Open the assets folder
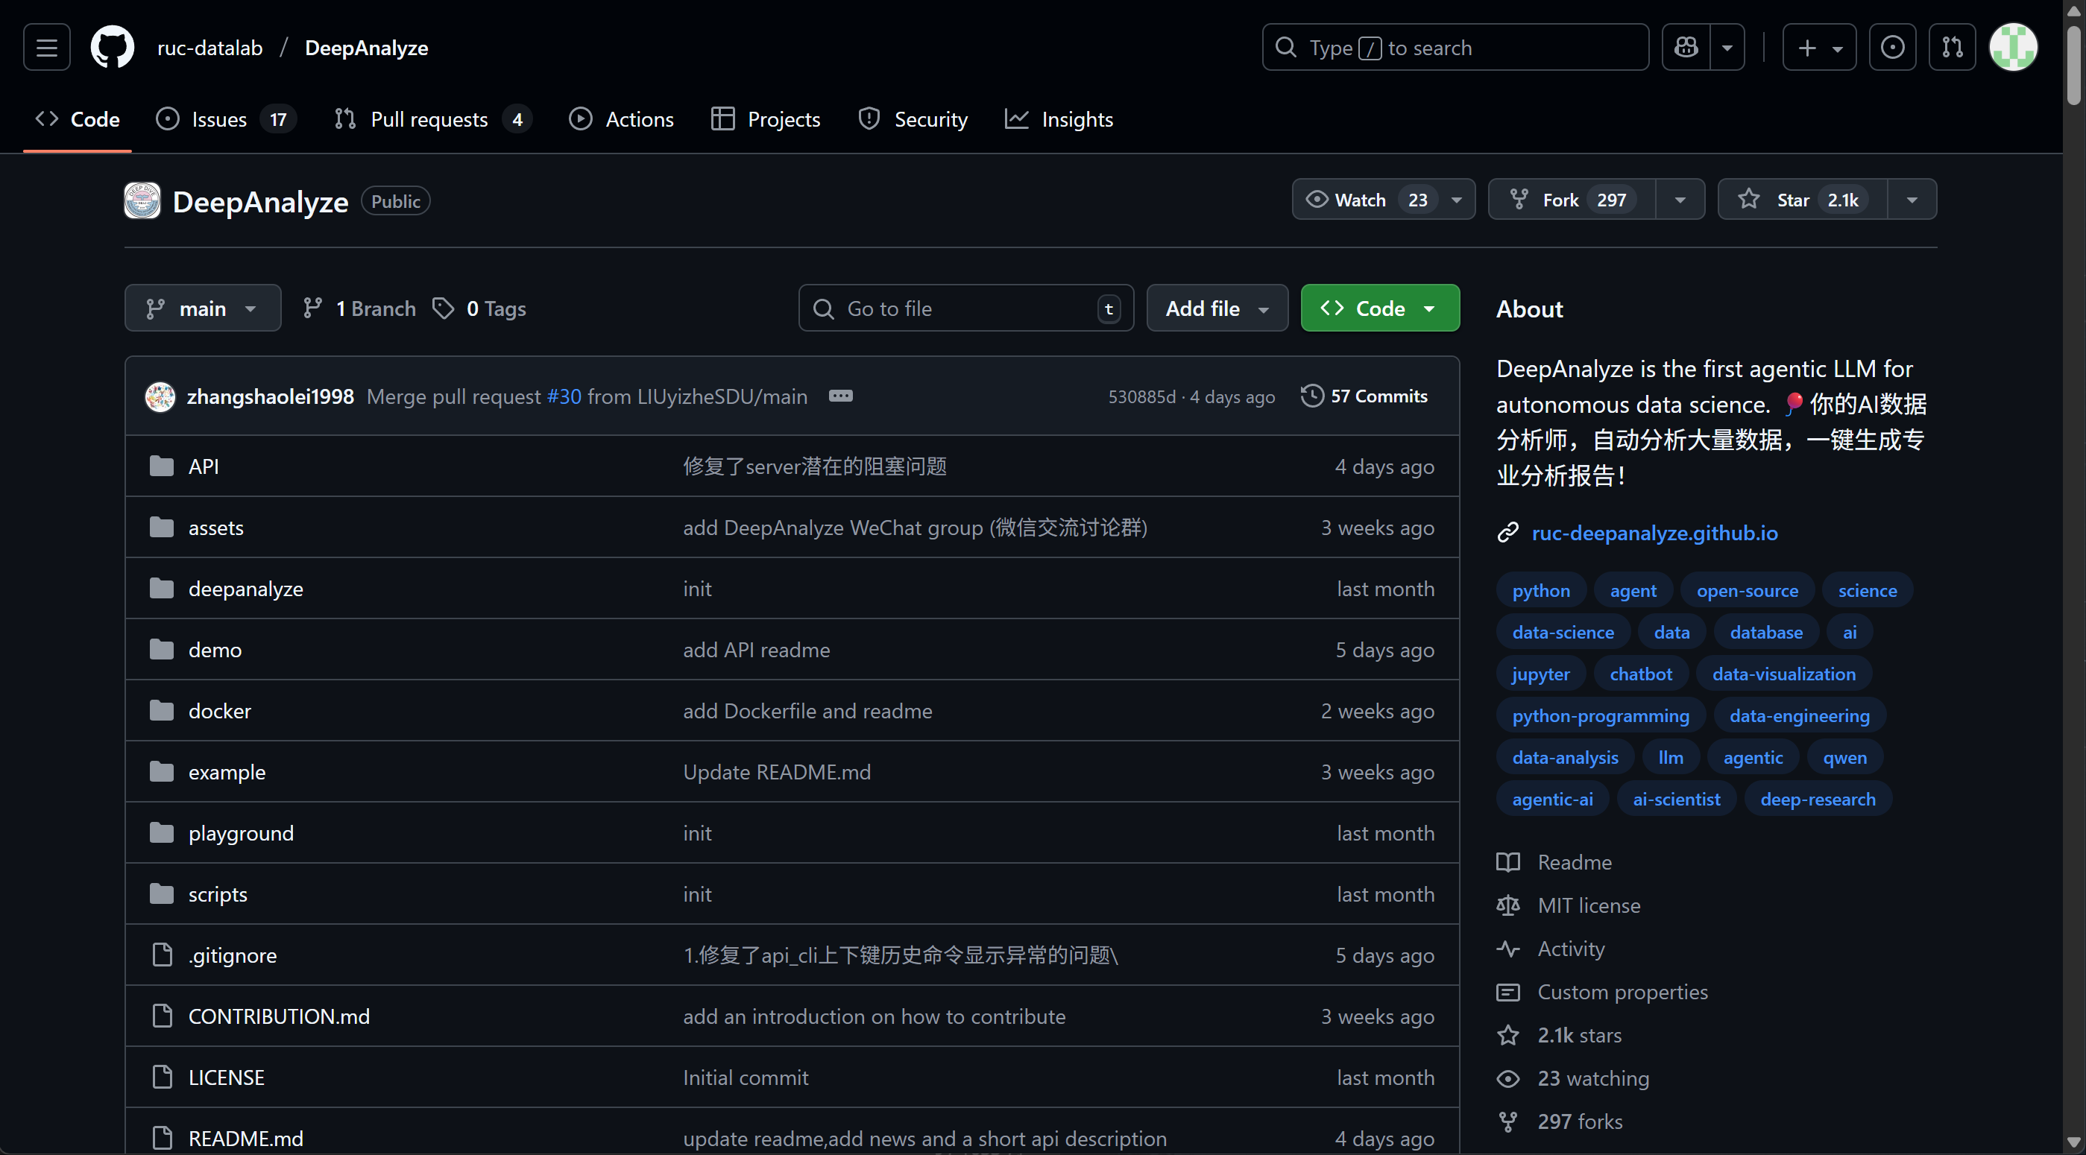Viewport: 2086px width, 1155px height. click(x=216, y=528)
